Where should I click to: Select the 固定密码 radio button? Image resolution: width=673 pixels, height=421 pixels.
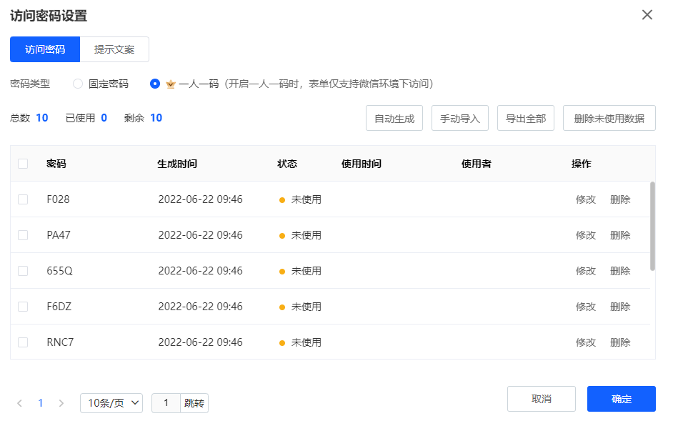[x=79, y=84]
